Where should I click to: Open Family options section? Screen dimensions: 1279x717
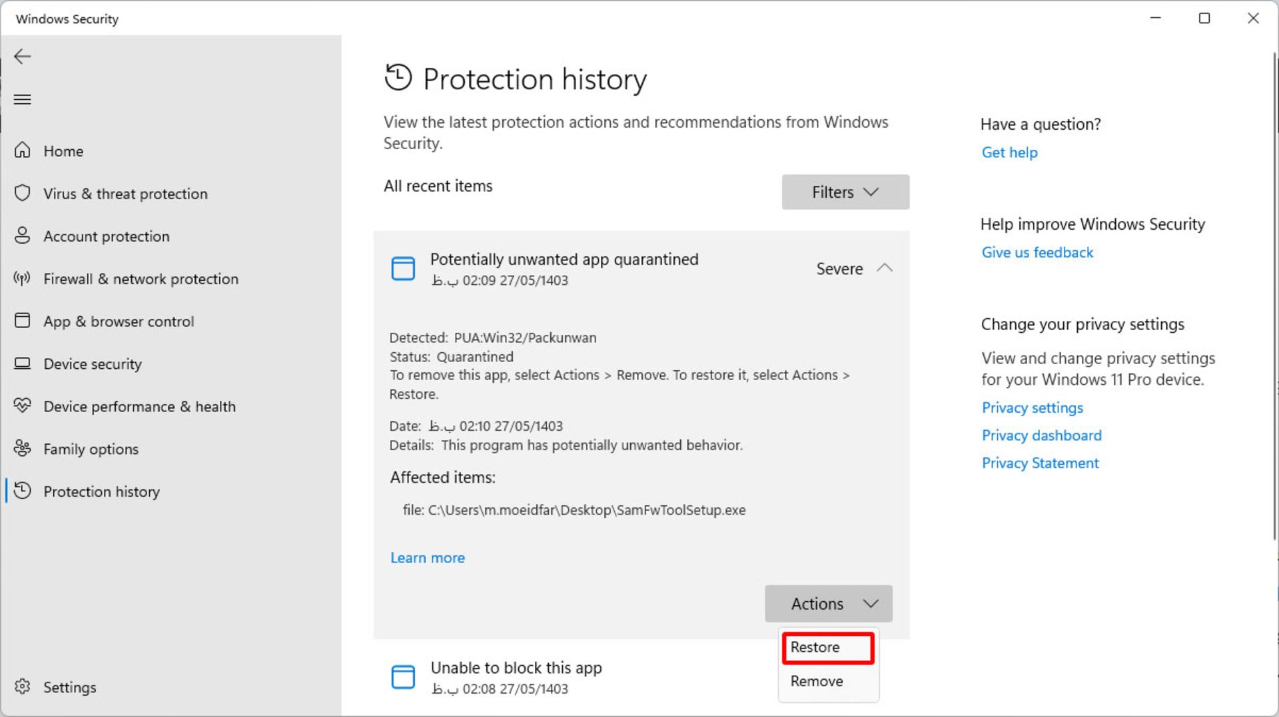pos(91,449)
